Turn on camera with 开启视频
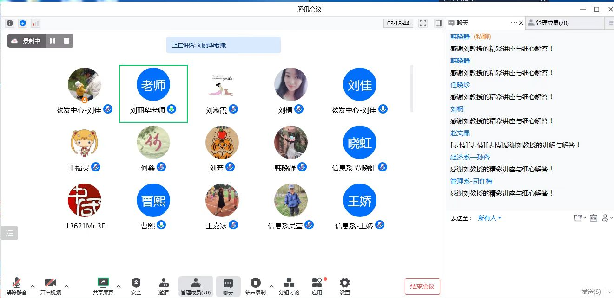614x298 pixels. click(50, 286)
